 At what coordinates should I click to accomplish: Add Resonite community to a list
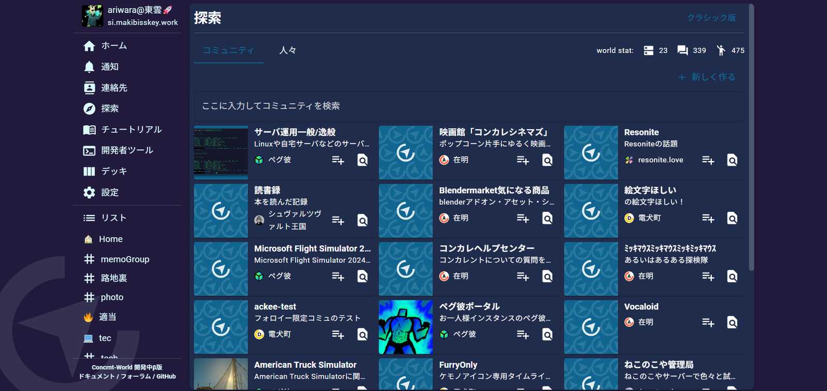[708, 160]
